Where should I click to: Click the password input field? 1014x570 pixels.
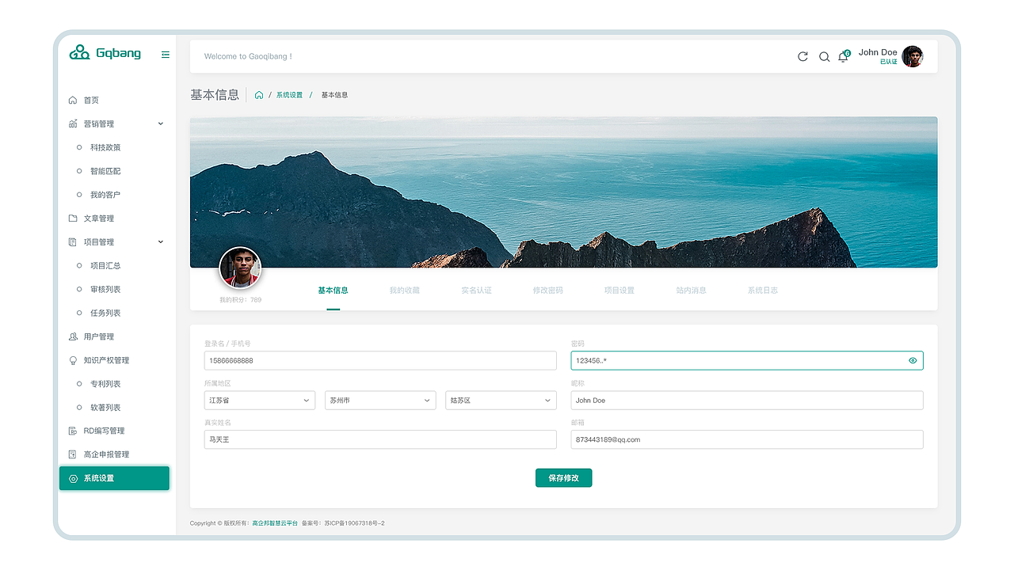coord(747,360)
